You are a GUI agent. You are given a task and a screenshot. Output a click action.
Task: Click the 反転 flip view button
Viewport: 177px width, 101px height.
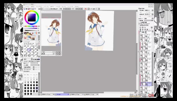(85, 9)
